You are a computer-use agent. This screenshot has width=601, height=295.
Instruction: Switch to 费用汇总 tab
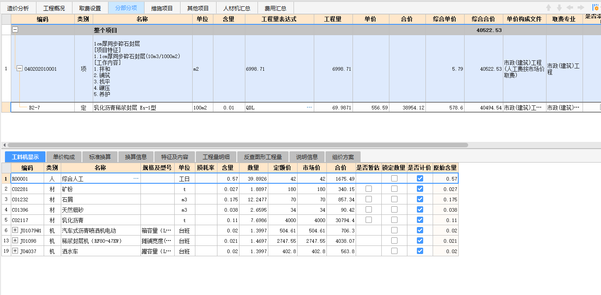[276, 8]
